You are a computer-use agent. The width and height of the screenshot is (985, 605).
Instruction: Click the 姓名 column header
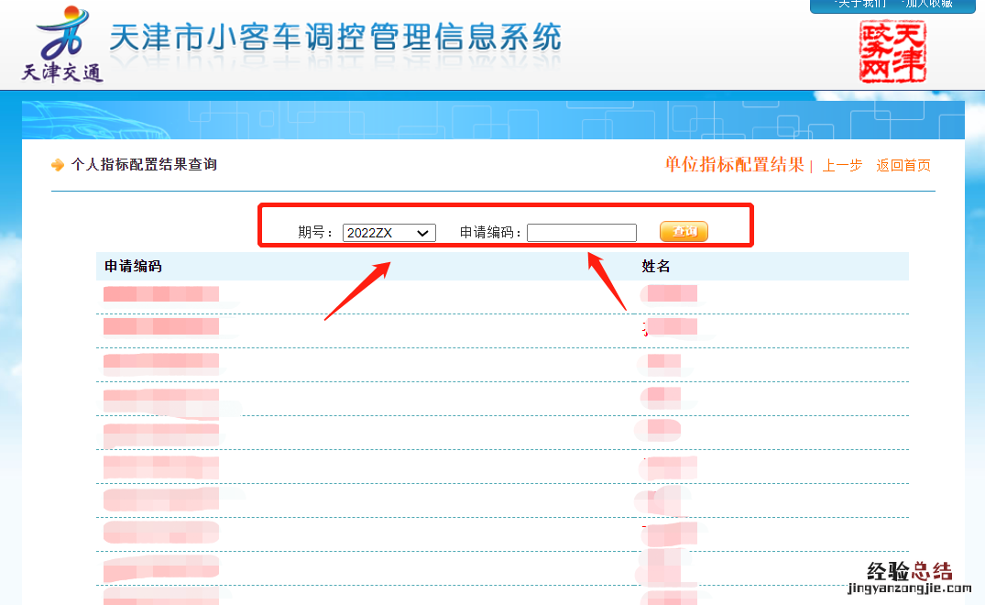pos(653,264)
